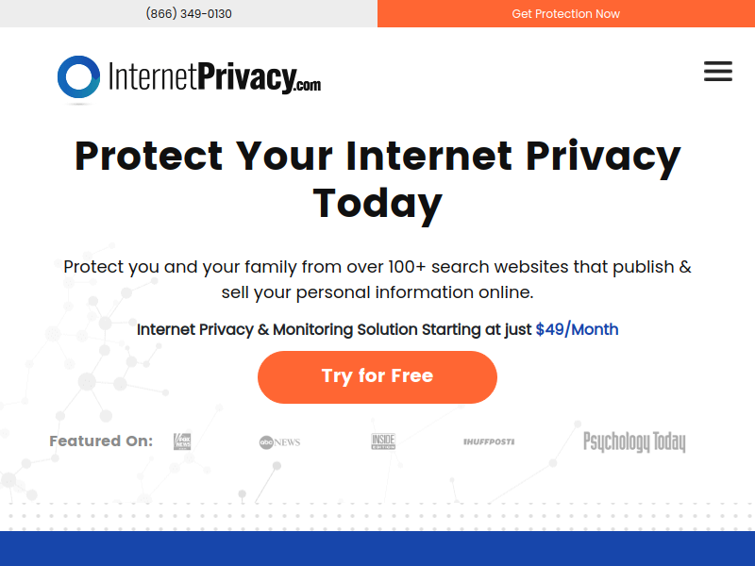
Task: Click the 'Featured On:' label
Action: pos(101,441)
